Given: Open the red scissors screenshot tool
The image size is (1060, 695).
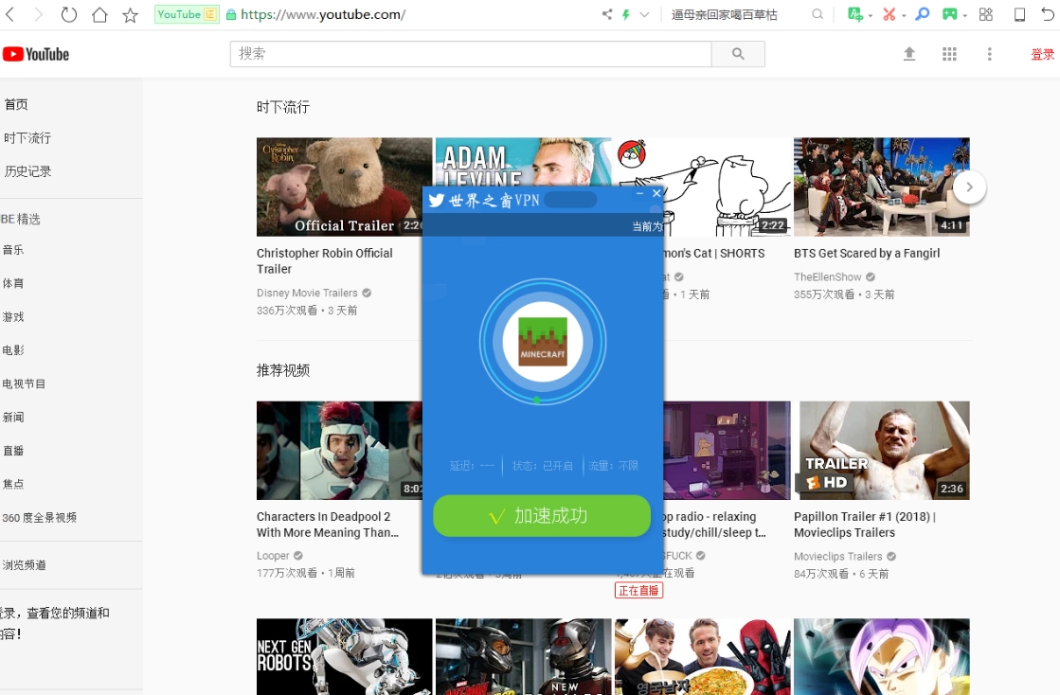Looking at the screenshot, I should click(889, 14).
